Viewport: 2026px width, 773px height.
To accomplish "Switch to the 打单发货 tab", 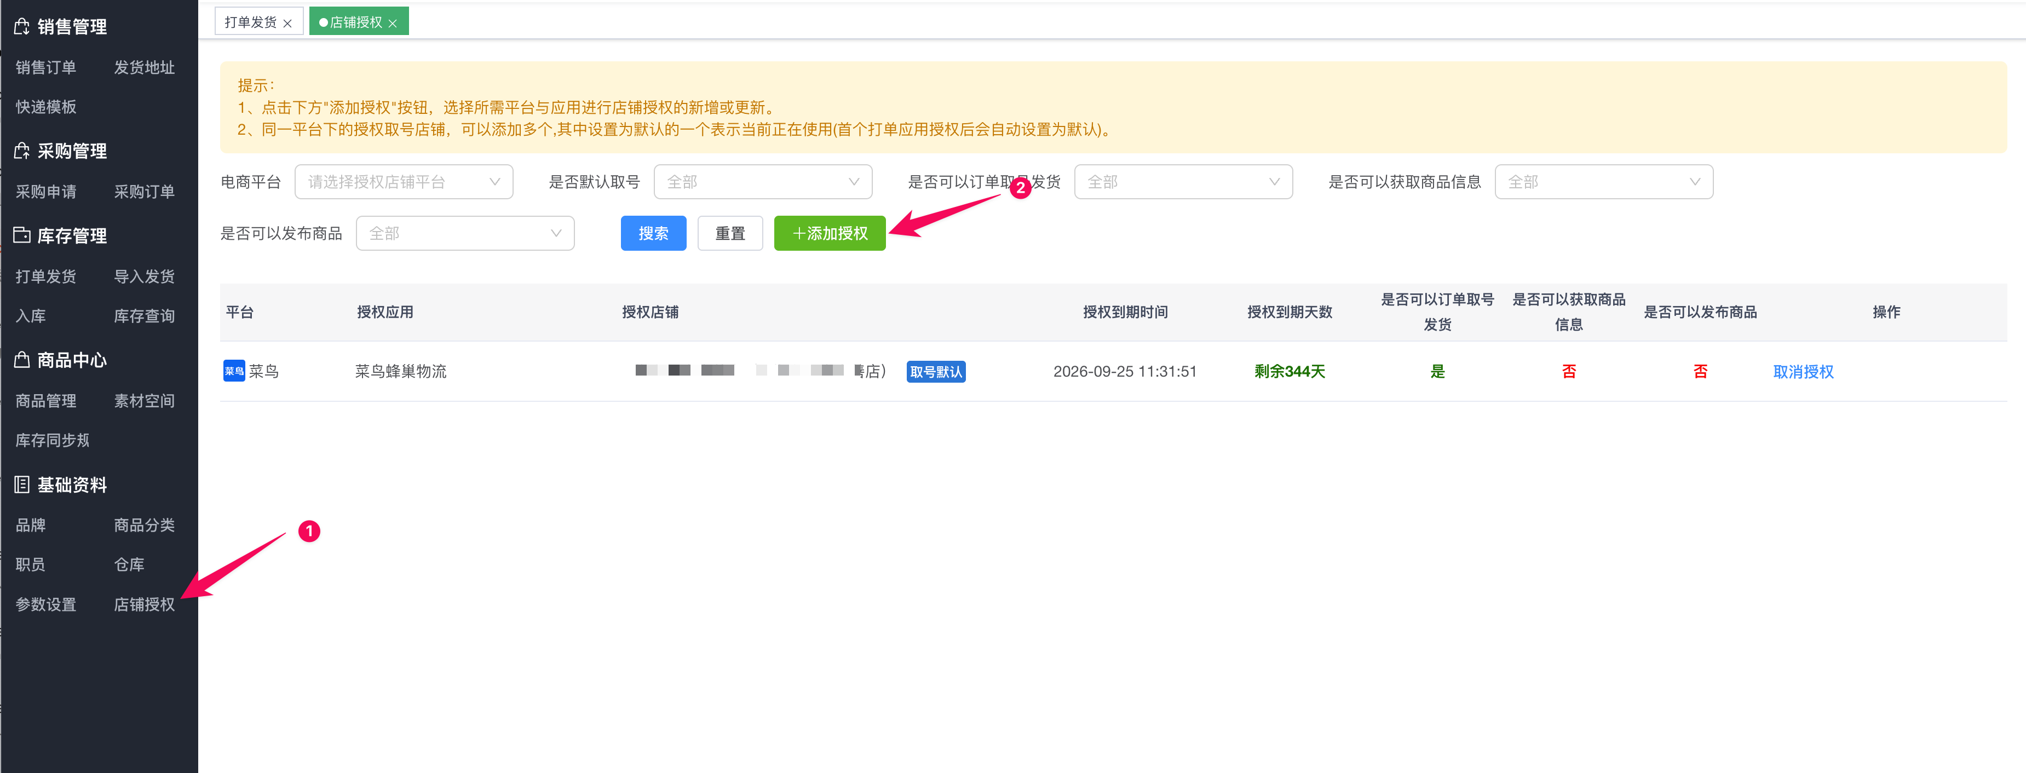I will 250,22.
